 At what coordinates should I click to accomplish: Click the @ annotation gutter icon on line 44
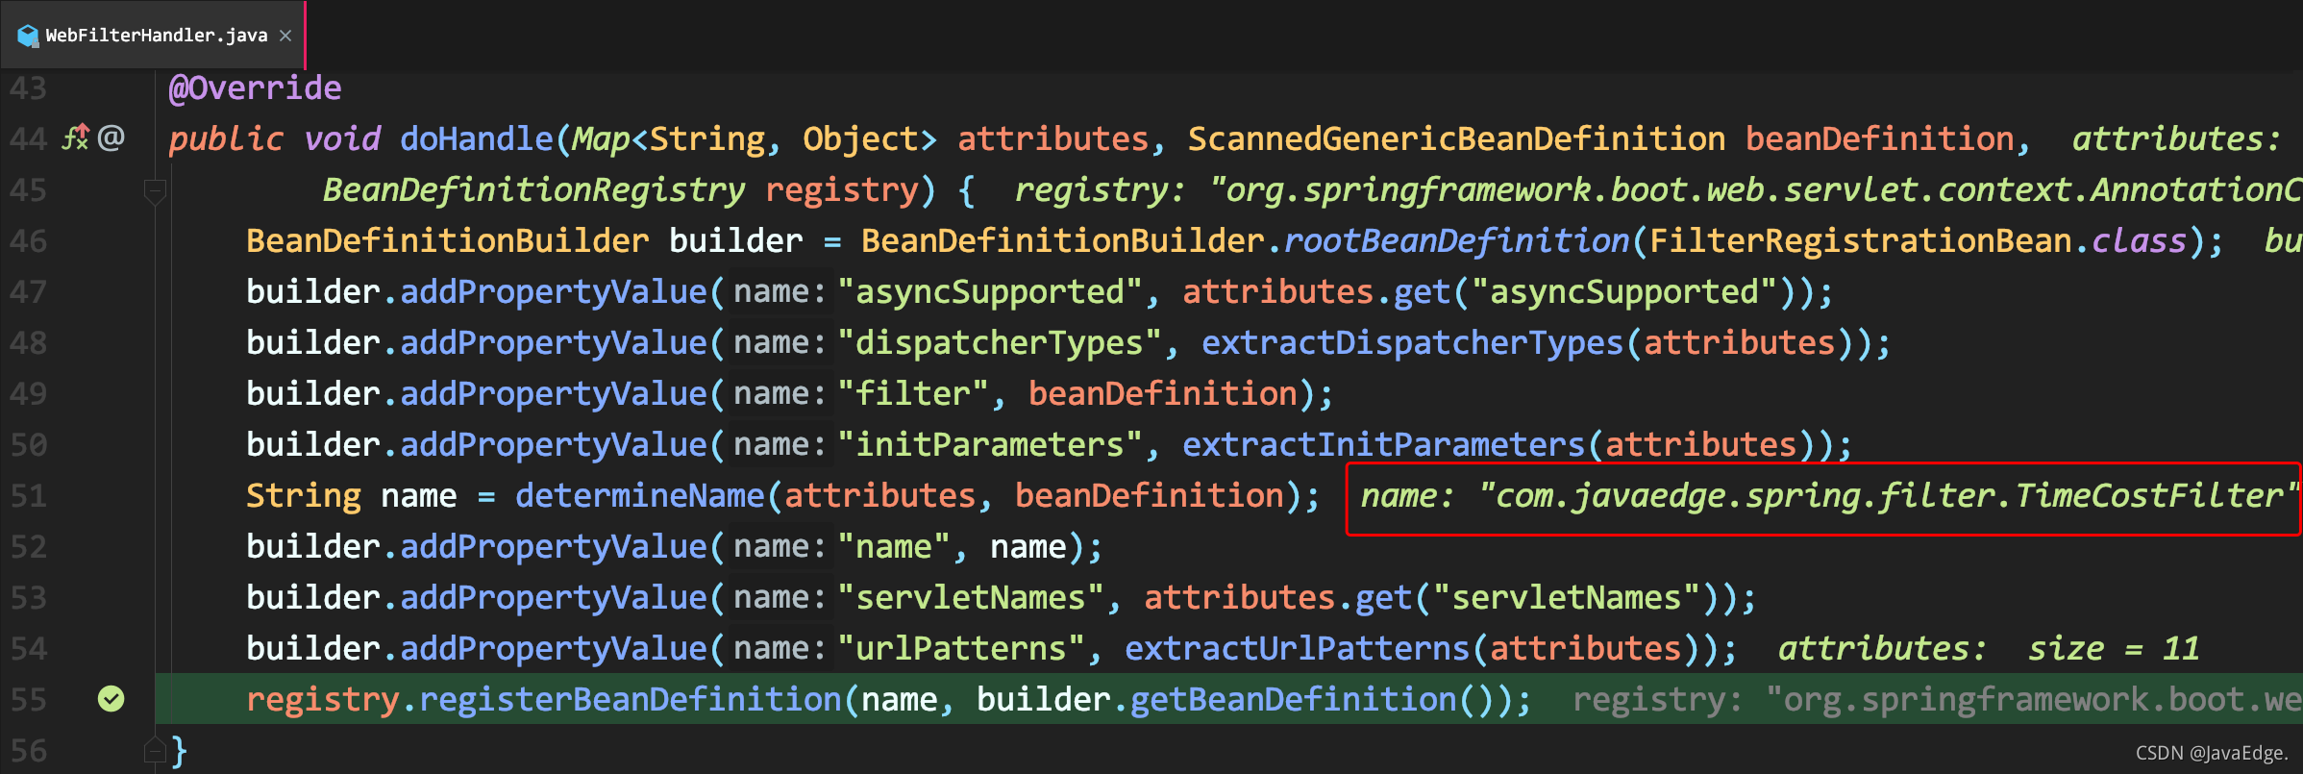pos(111,137)
